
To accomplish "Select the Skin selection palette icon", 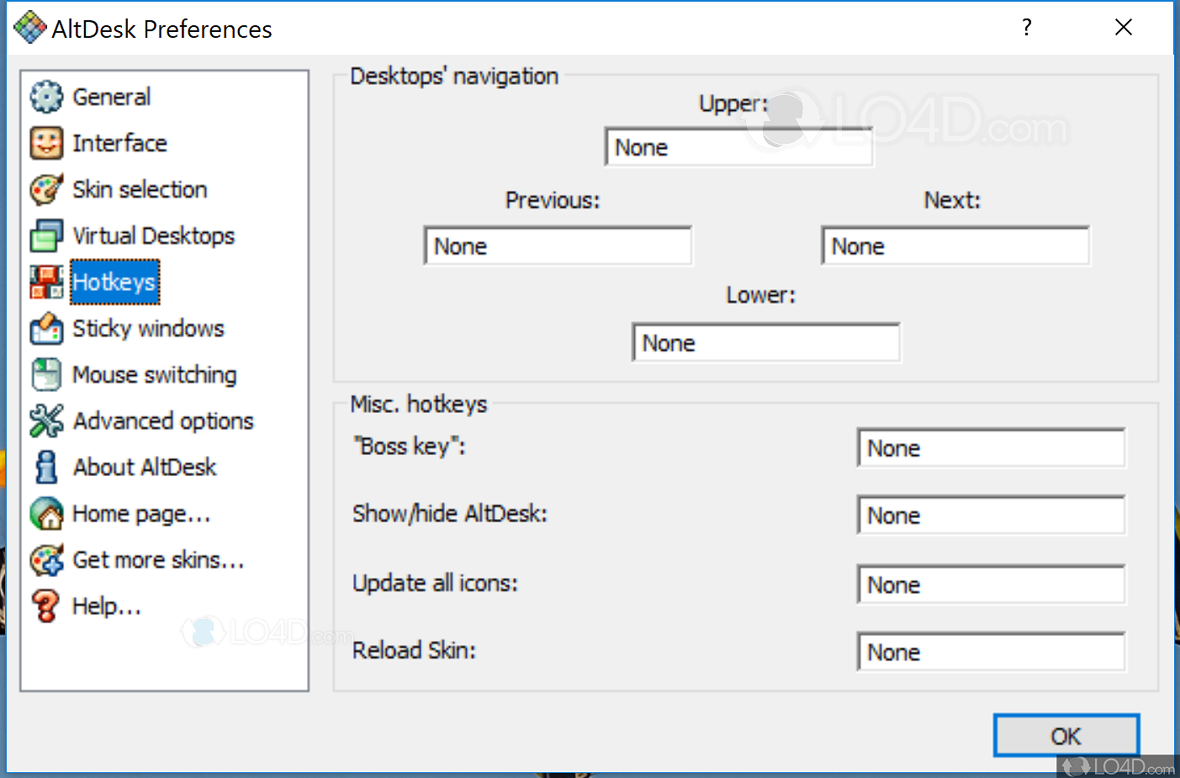I will pyautogui.click(x=46, y=189).
